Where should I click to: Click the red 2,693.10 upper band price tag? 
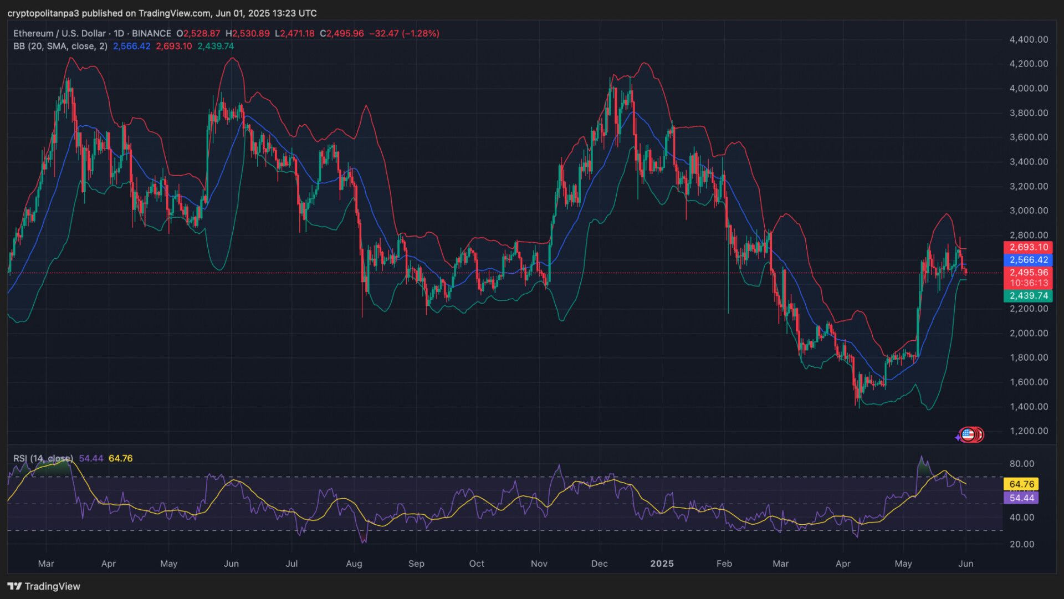point(1028,247)
